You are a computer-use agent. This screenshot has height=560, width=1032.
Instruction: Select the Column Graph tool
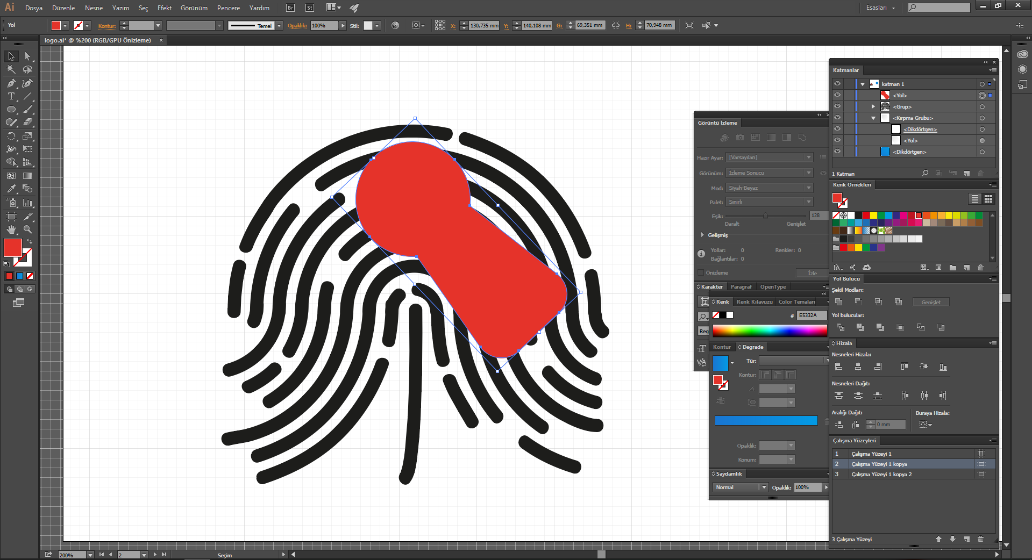(x=27, y=203)
